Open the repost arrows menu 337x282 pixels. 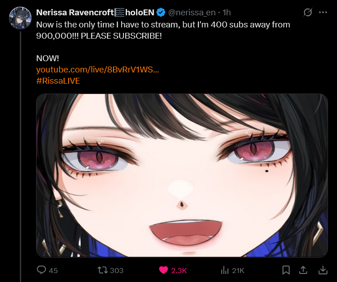click(x=103, y=270)
